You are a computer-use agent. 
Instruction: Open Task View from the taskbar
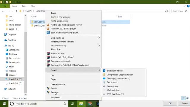(72, 104)
